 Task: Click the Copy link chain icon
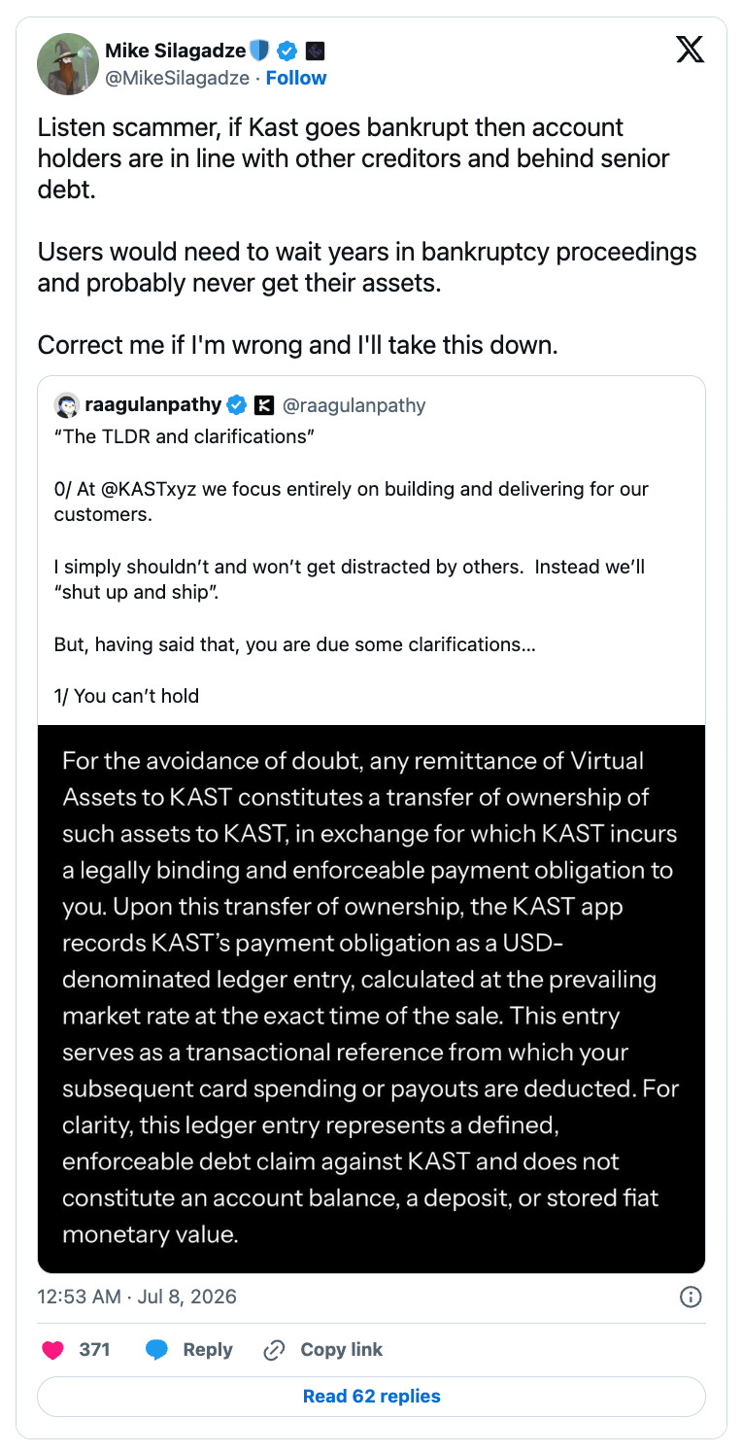[275, 1350]
